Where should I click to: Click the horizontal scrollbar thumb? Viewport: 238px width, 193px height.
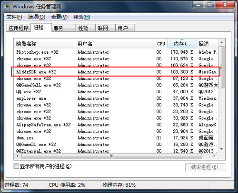[112, 156]
